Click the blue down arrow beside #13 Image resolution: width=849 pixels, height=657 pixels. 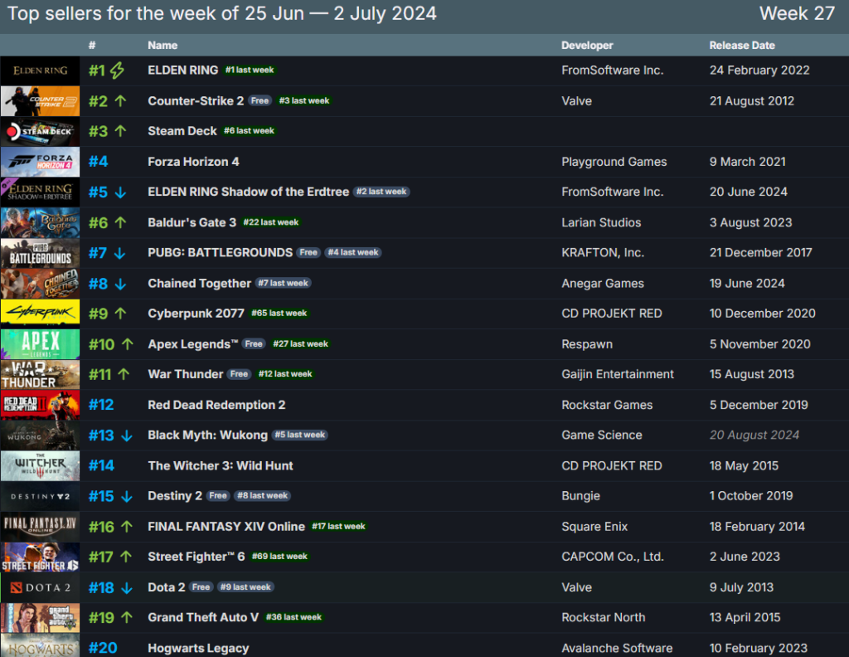coord(127,436)
